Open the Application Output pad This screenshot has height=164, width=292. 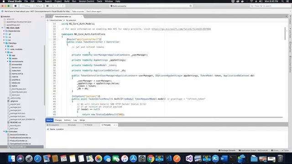coord(253,150)
